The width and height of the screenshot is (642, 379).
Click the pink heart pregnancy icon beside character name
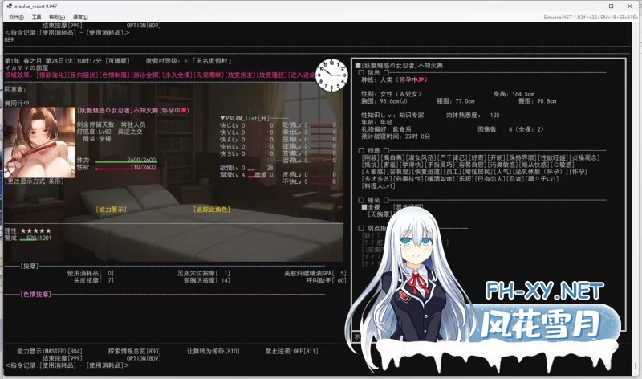pyautogui.click(x=184, y=109)
